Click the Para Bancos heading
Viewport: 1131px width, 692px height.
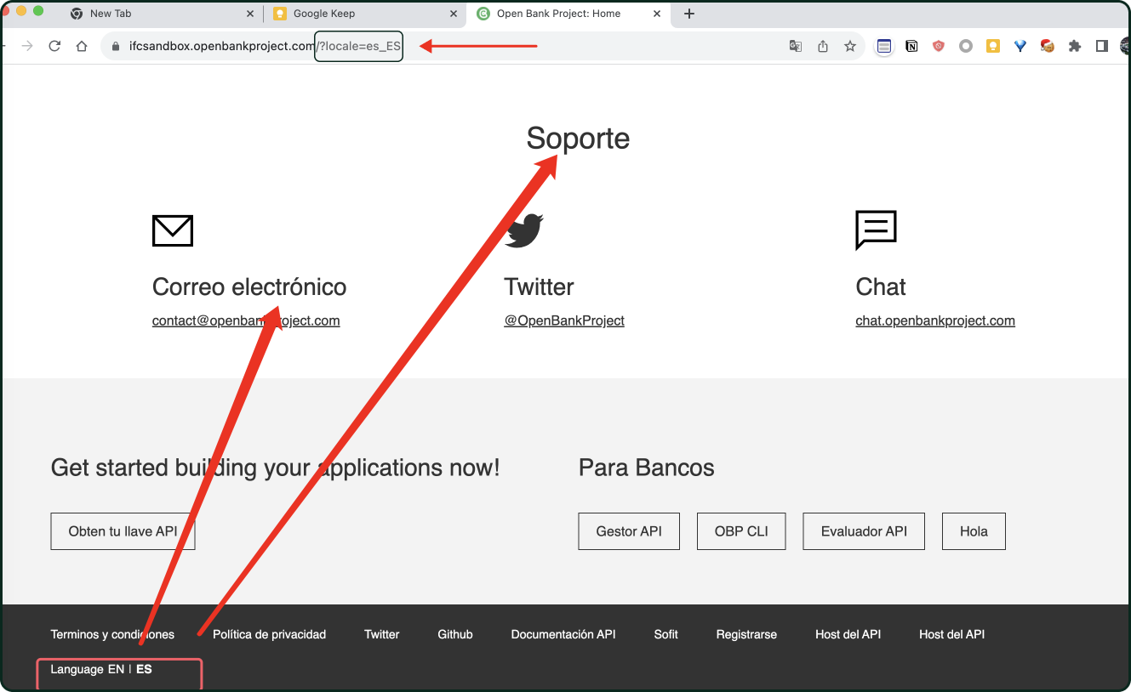647,468
